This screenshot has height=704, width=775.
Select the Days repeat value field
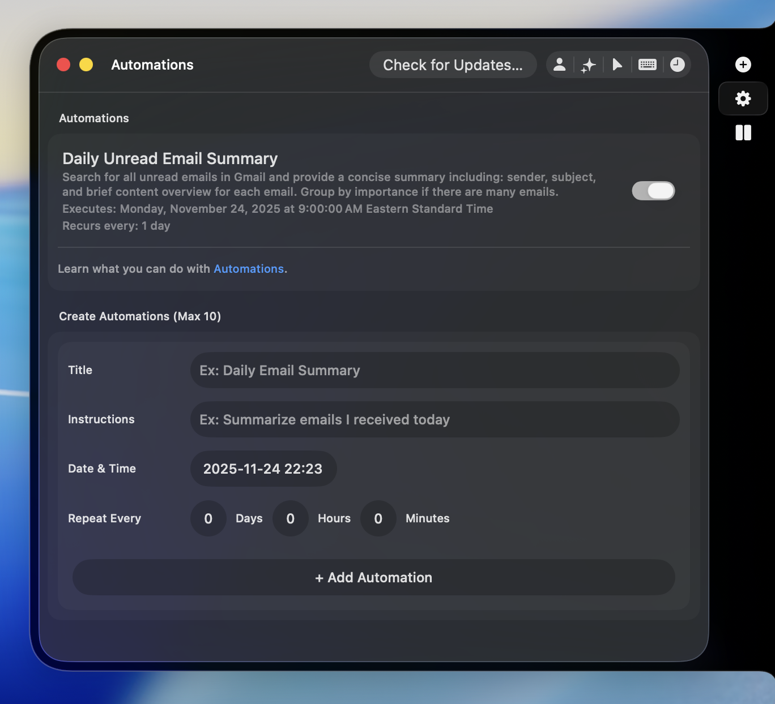coord(208,518)
